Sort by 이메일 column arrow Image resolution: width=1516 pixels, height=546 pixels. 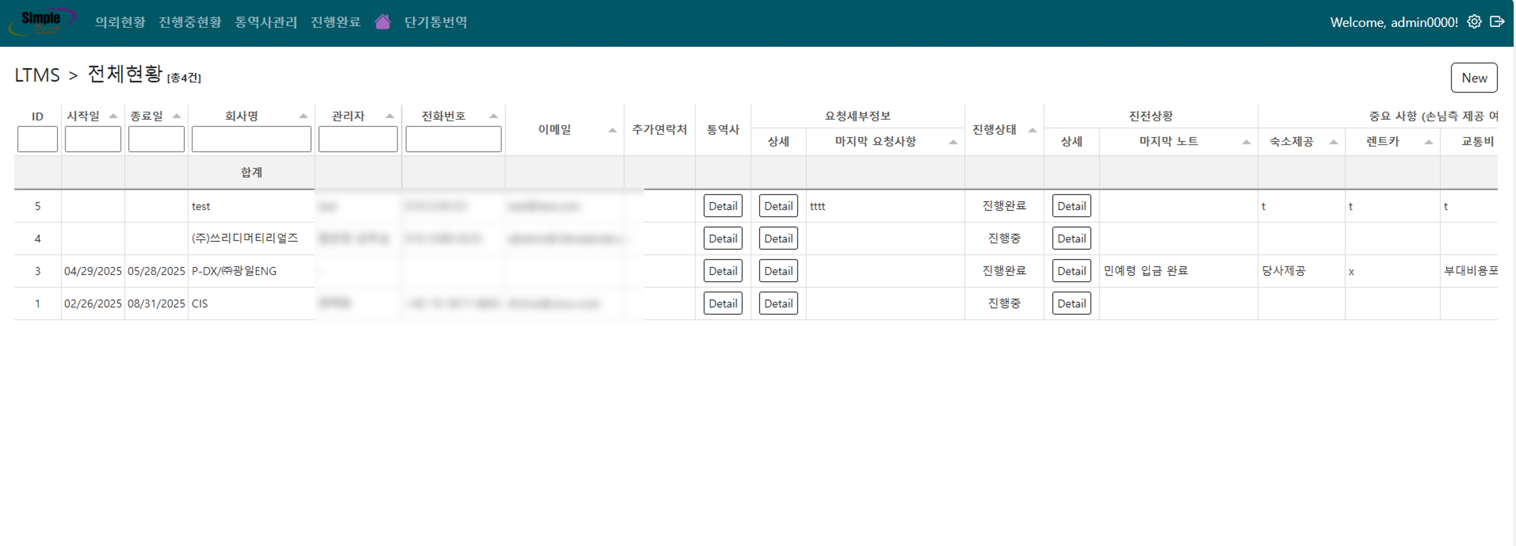click(612, 130)
